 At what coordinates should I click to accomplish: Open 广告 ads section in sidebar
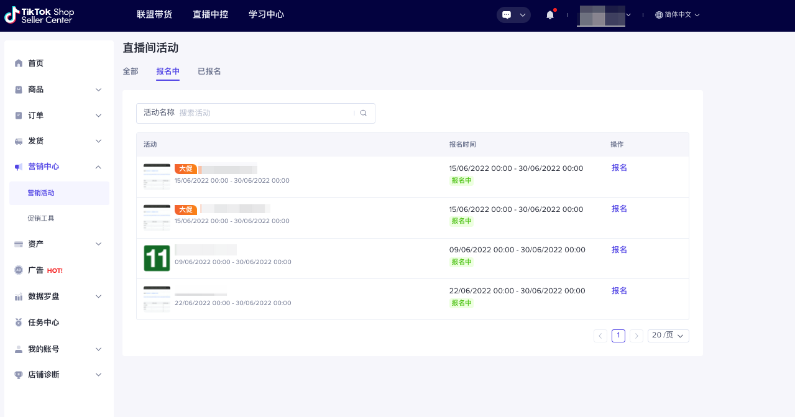coord(36,270)
